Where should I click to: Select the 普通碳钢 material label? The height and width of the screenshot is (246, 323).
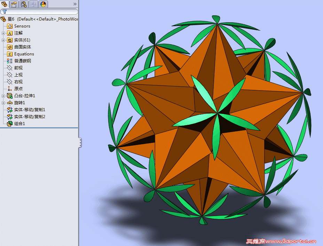click(23, 61)
